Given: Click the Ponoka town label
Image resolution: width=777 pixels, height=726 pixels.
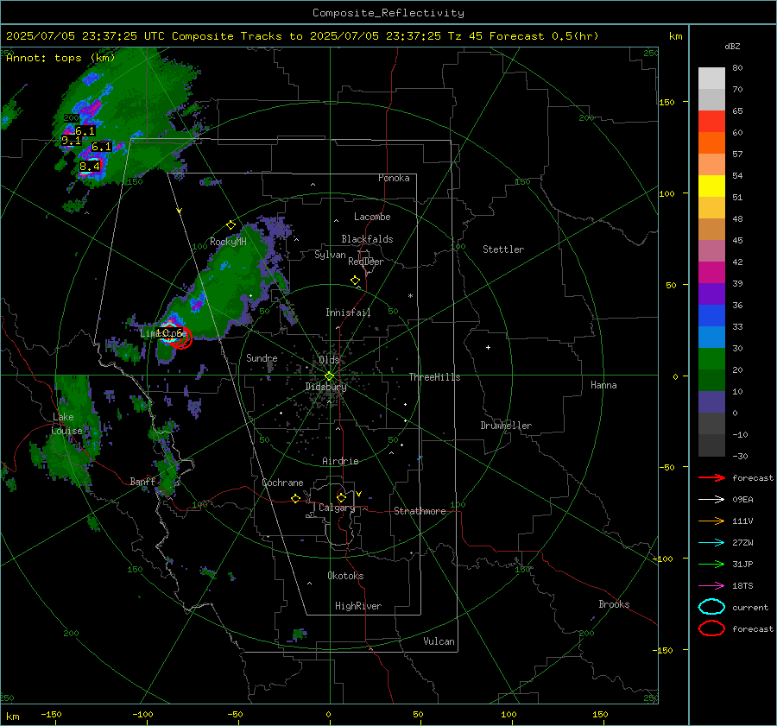Looking at the screenshot, I should (394, 178).
